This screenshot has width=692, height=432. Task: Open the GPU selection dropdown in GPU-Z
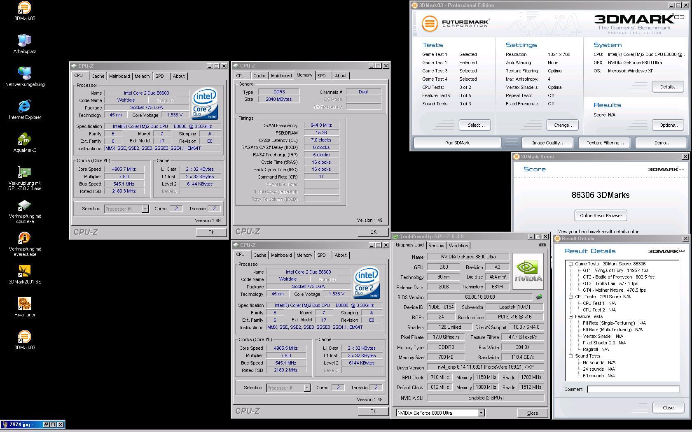(481, 413)
